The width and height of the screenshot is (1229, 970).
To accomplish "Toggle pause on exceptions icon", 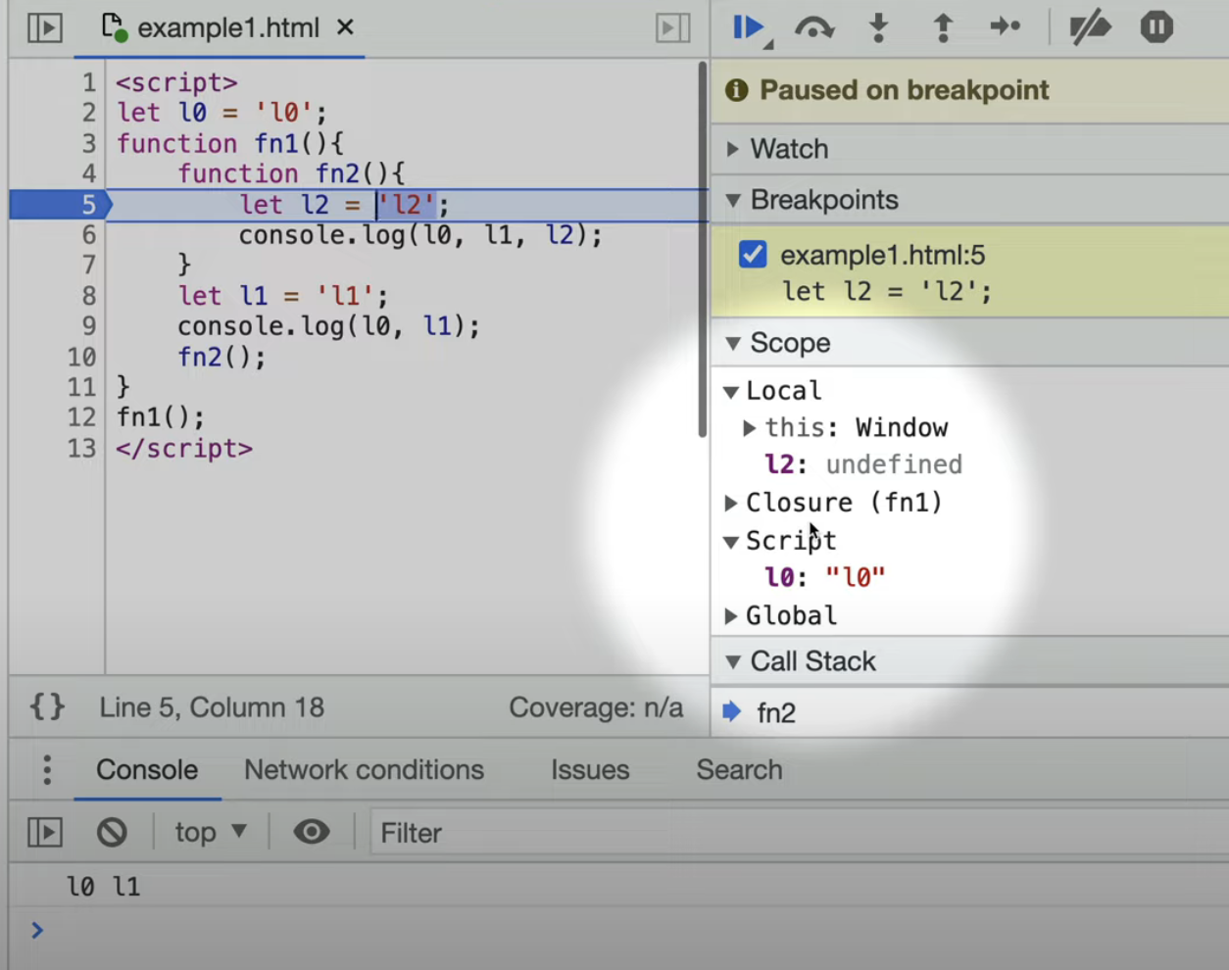I will pos(1156,27).
